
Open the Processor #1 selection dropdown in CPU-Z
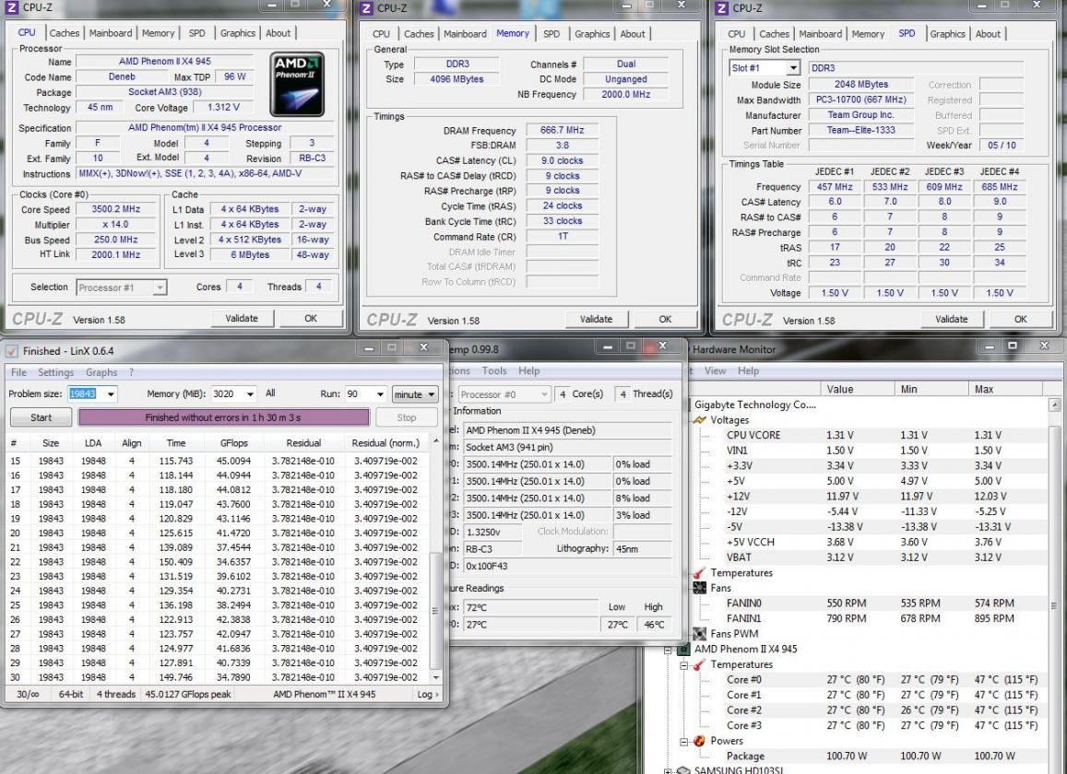[160, 287]
